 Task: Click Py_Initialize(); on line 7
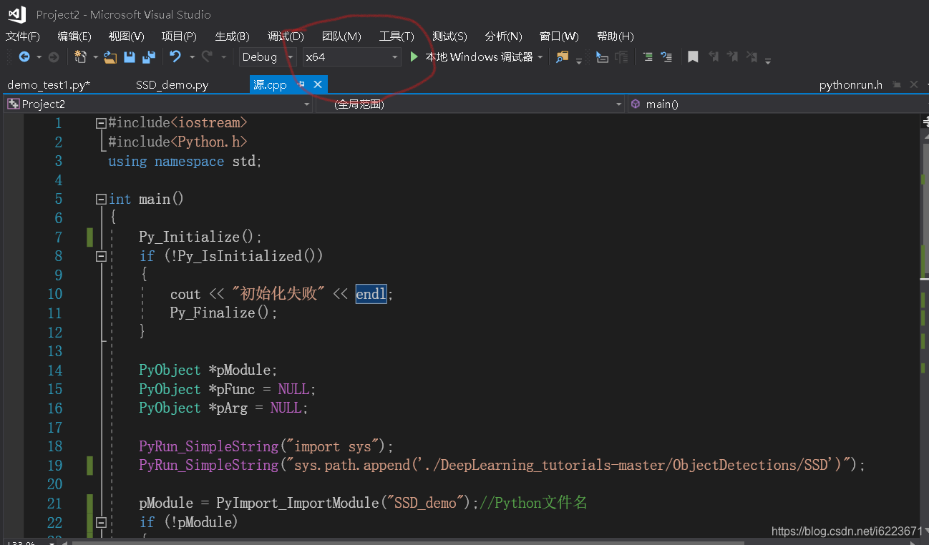(x=201, y=237)
